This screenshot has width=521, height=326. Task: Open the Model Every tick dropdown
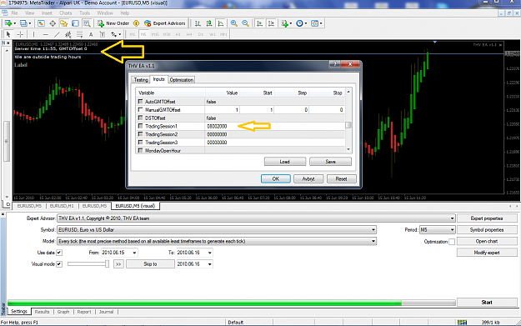[373, 241]
